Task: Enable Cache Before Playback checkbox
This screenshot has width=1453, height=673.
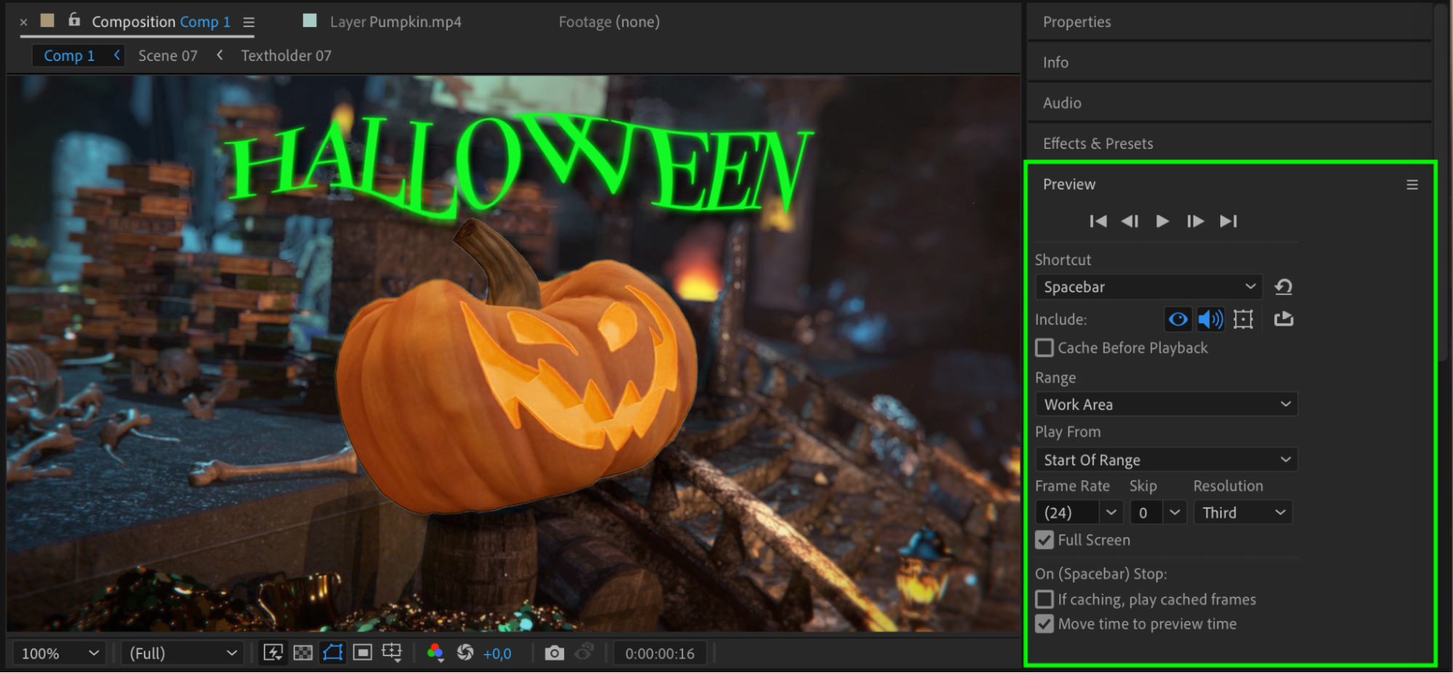Action: point(1045,348)
